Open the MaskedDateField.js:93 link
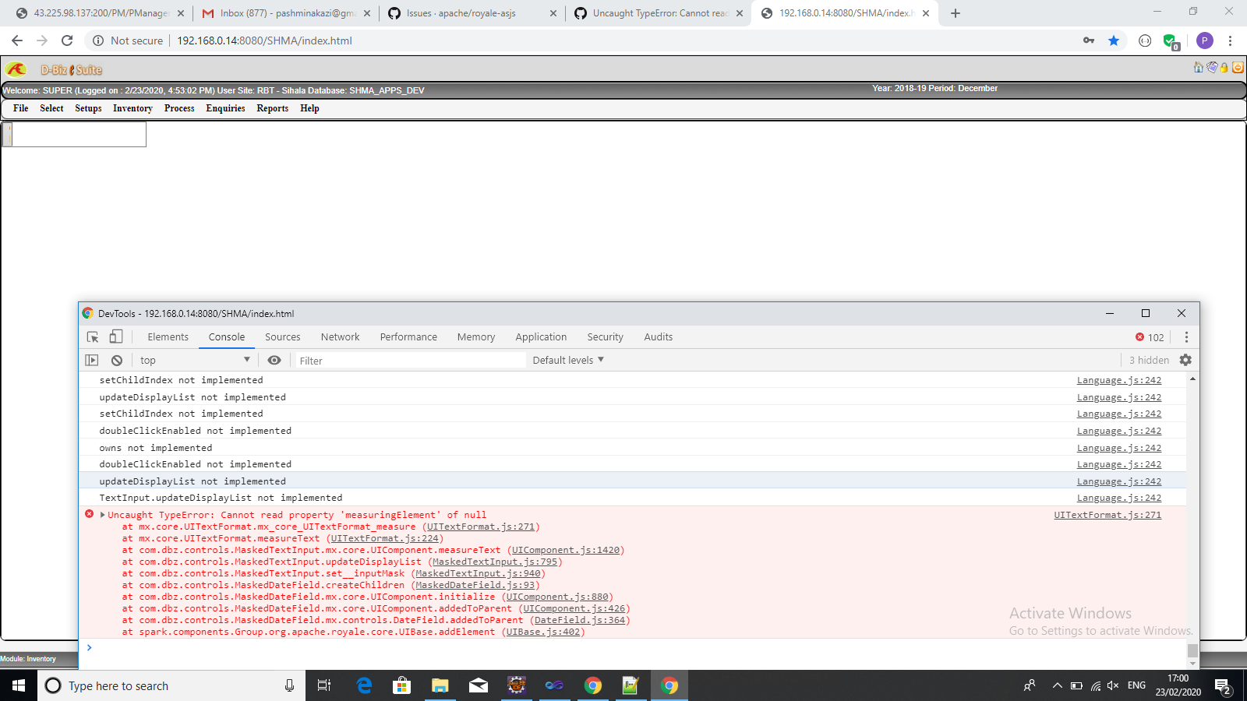Image resolution: width=1247 pixels, height=701 pixels. (x=475, y=585)
